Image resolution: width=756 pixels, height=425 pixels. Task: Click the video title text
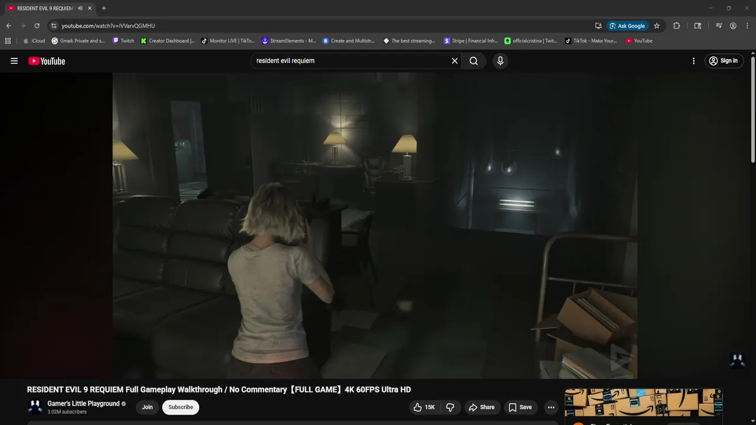point(219,390)
